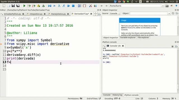The image size is (179, 100).
Task: Run the file with green play button
Action: pyautogui.click(x=24, y=6)
